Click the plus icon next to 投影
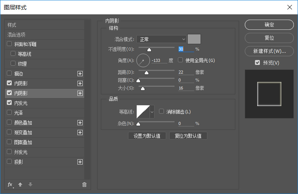Viewport: 298px width, 194px height. 80,162
